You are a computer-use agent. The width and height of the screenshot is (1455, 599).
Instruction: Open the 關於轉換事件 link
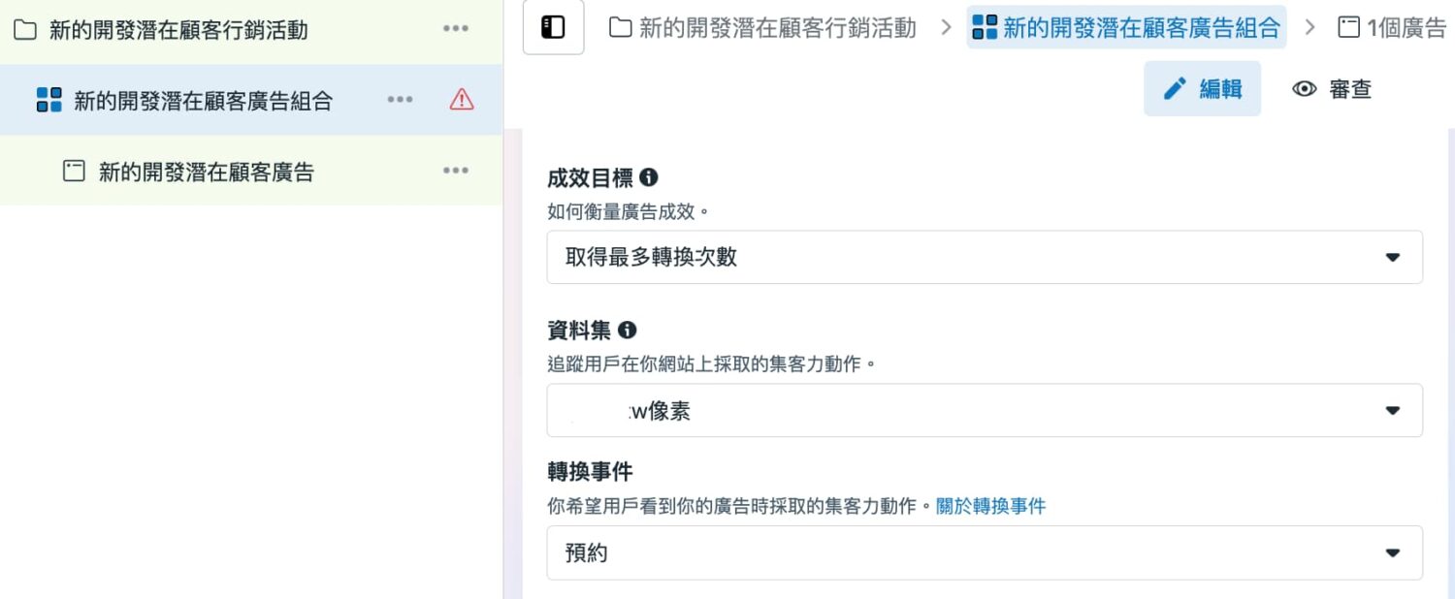coord(988,505)
